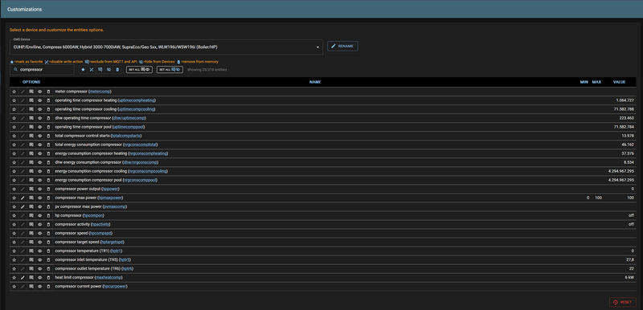Click the MAX column header

596,82
